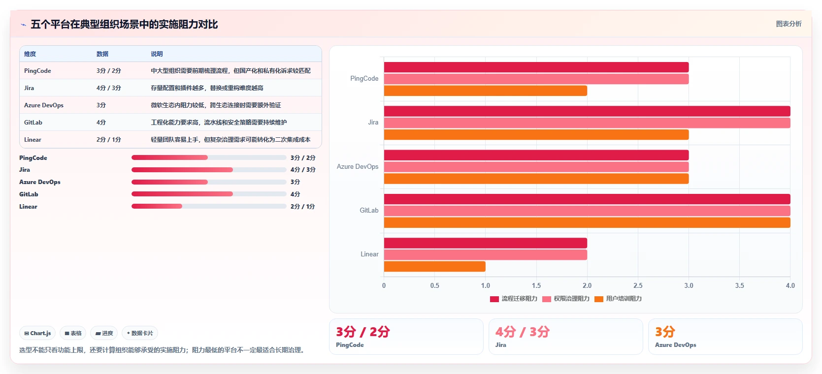Image resolution: width=822 pixels, height=374 pixels.
Task: Select the GitLab table row name
Action: (x=33, y=123)
